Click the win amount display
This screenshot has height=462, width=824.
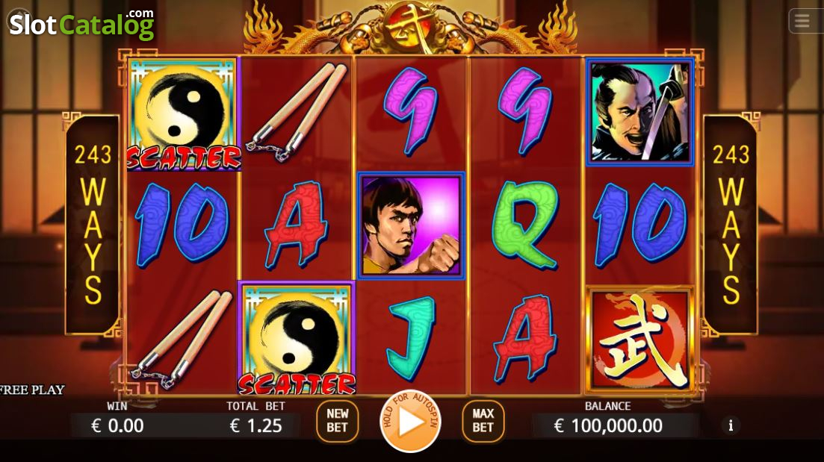(117, 425)
